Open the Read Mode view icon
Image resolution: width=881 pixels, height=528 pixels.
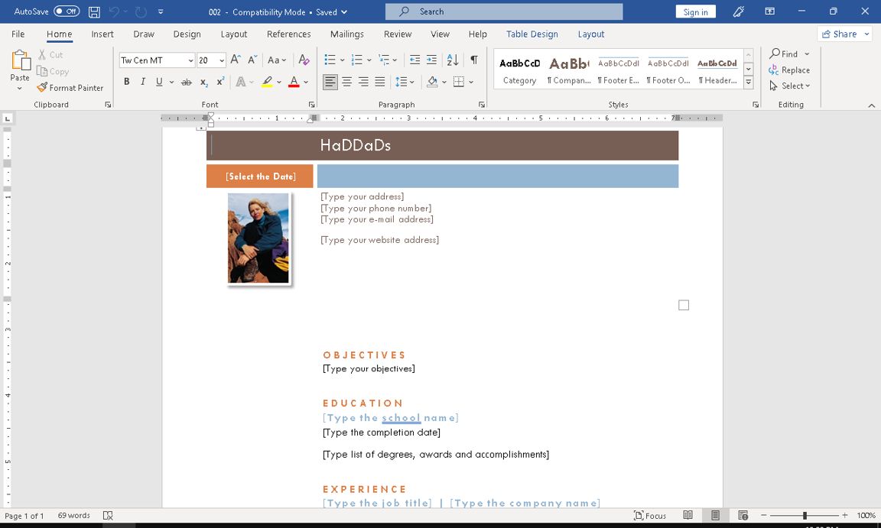pyautogui.click(x=688, y=515)
